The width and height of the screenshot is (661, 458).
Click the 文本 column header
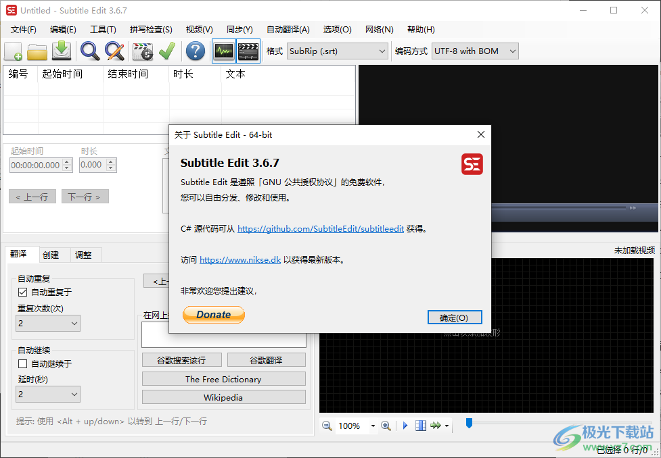[288, 74]
